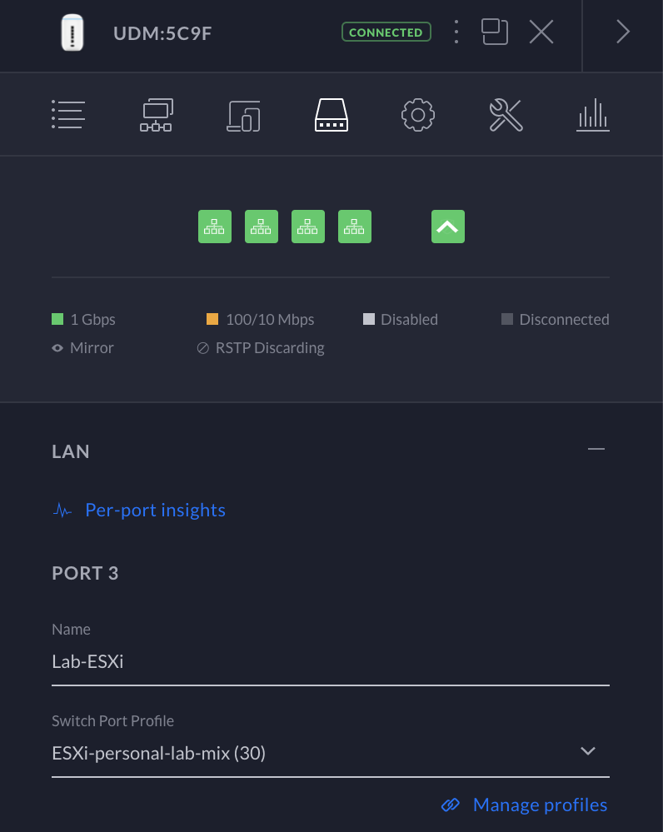
Task: Select the second green LAN port
Action: click(262, 227)
